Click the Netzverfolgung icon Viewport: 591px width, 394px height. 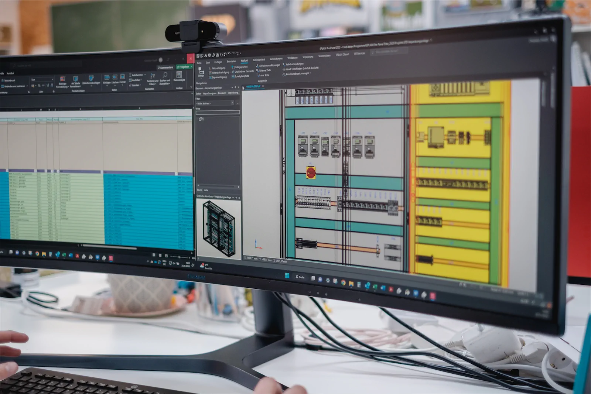(x=210, y=68)
